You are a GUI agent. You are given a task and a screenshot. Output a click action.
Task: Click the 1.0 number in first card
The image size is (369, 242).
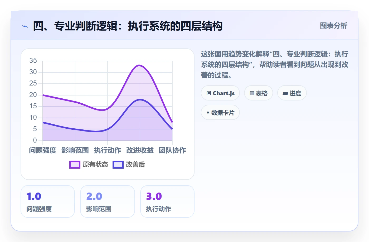coord(34,196)
